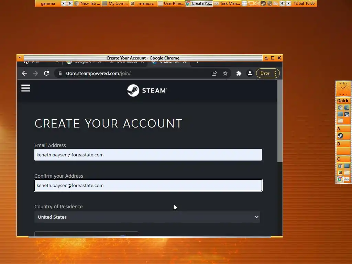The width and height of the screenshot is (352, 264).
Task: Click the clock showing 12 Sat 10:06
Action: [x=304, y=3]
